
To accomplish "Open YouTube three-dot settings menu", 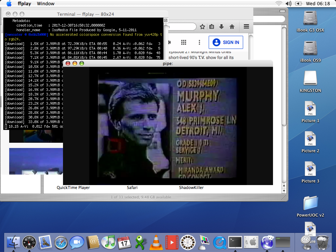I will [199, 42].
